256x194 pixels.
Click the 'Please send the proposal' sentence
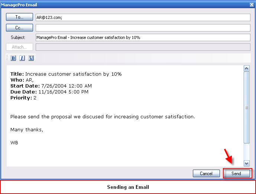click(x=103, y=117)
